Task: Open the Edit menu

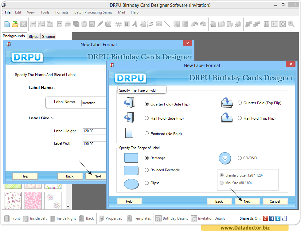Action: click(18, 12)
